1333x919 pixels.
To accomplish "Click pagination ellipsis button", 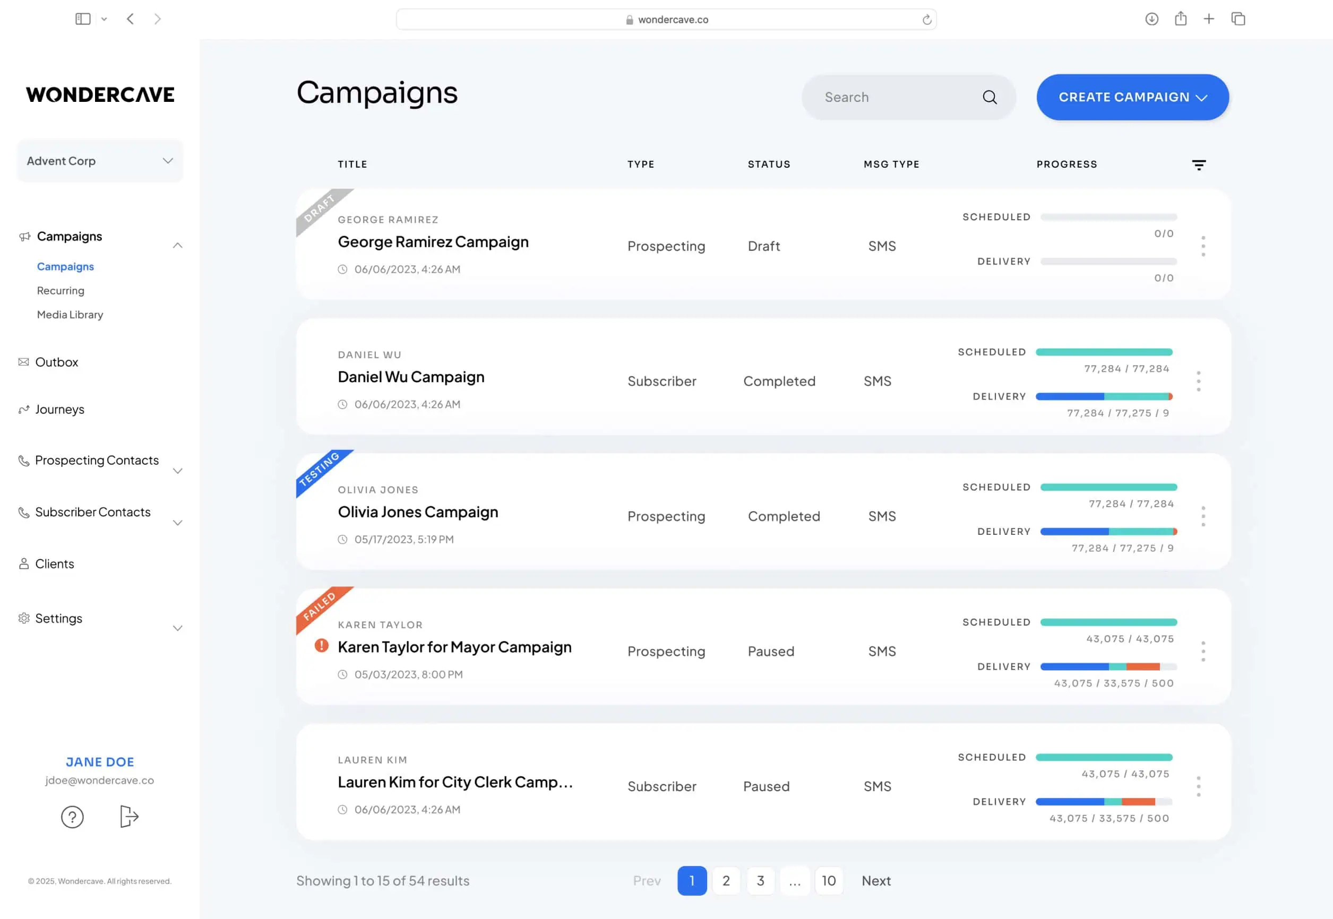I will [x=794, y=881].
